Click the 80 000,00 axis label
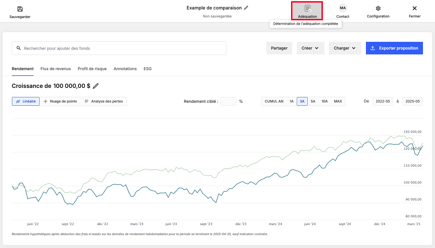 (413, 216)
